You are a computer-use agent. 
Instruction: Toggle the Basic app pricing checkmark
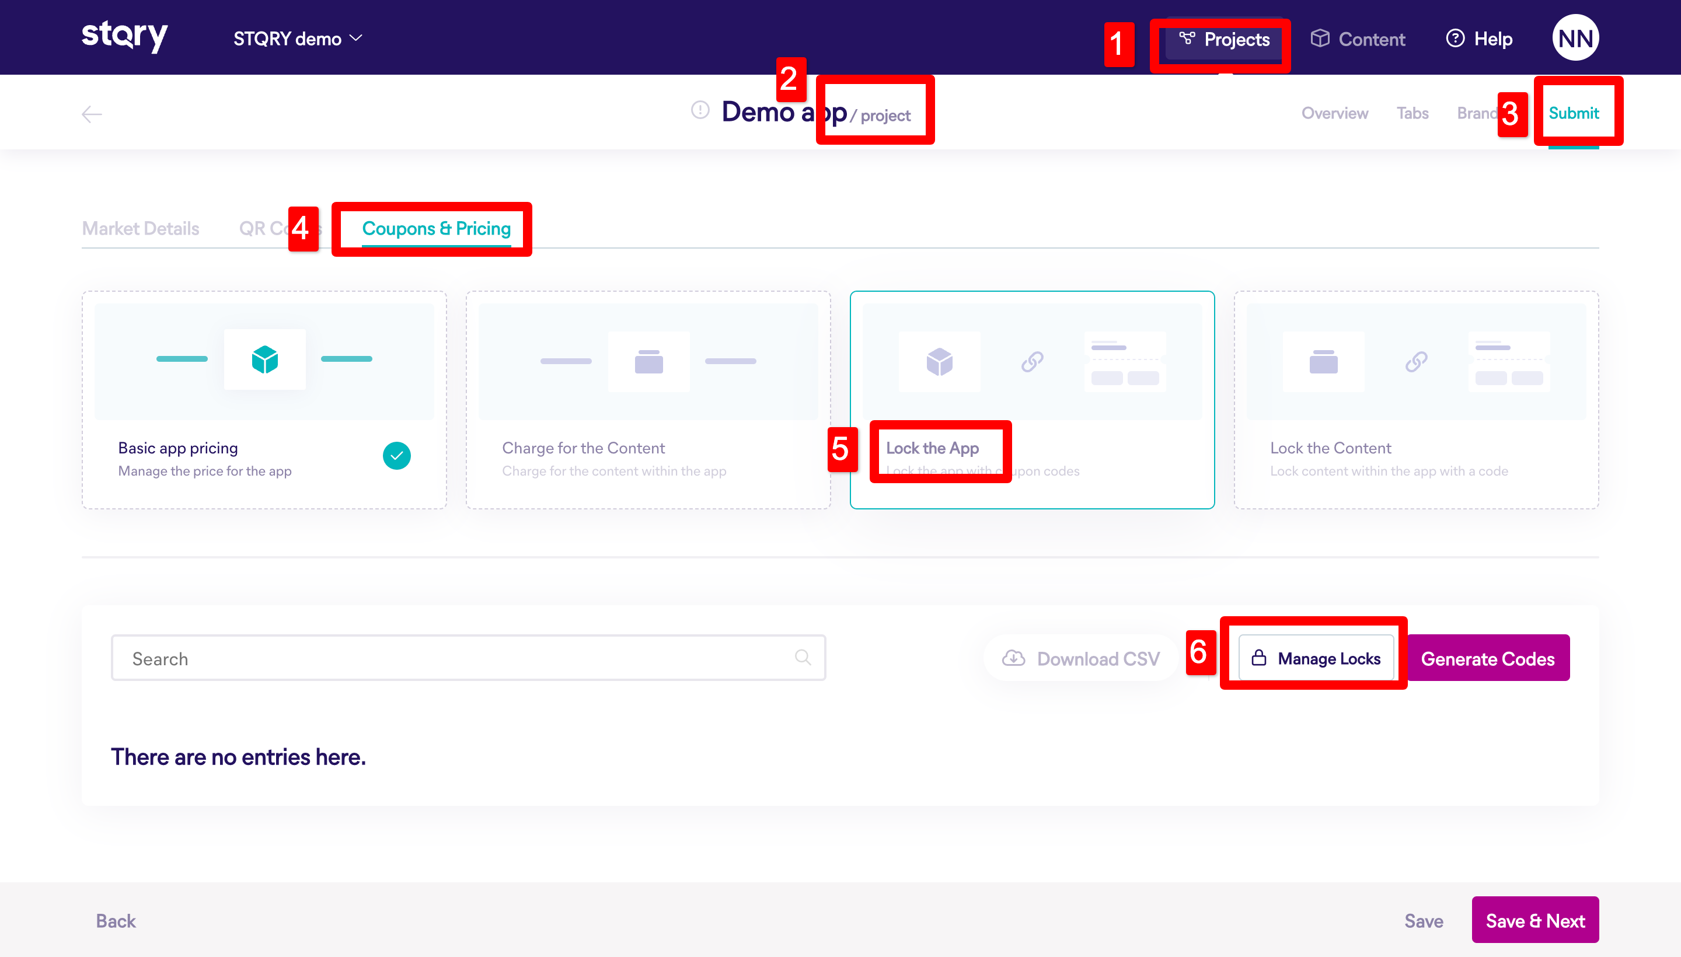(x=396, y=456)
